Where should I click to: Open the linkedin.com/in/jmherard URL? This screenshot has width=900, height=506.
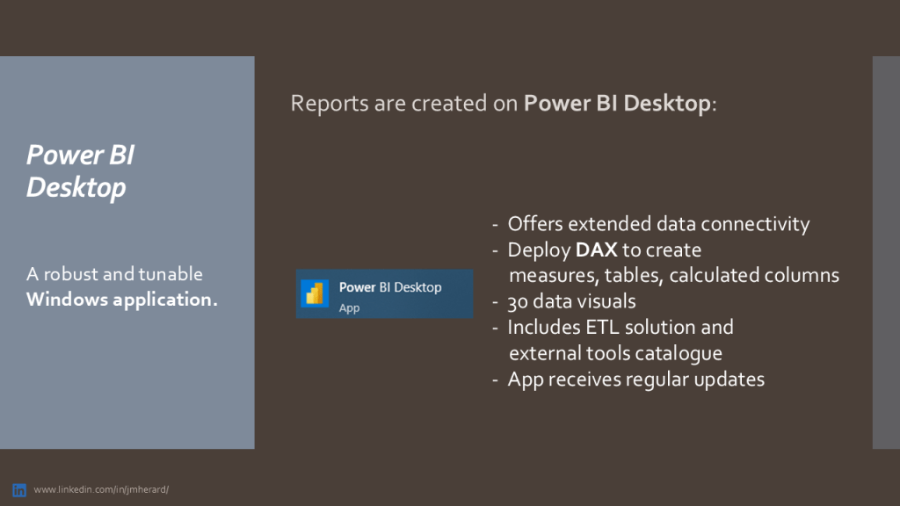click(x=101, y=489)
